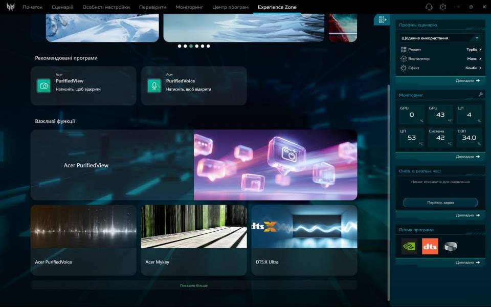Open the PurifiedVoice recommended app card
Viewport: 491px width, 307px height.
pos(194,85)
